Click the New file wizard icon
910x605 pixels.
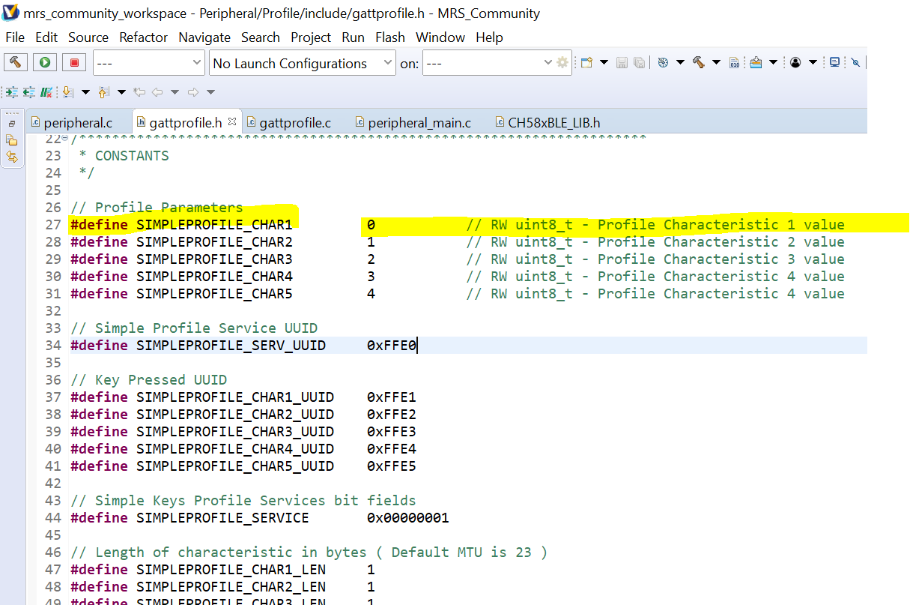[x=586, y=63]
